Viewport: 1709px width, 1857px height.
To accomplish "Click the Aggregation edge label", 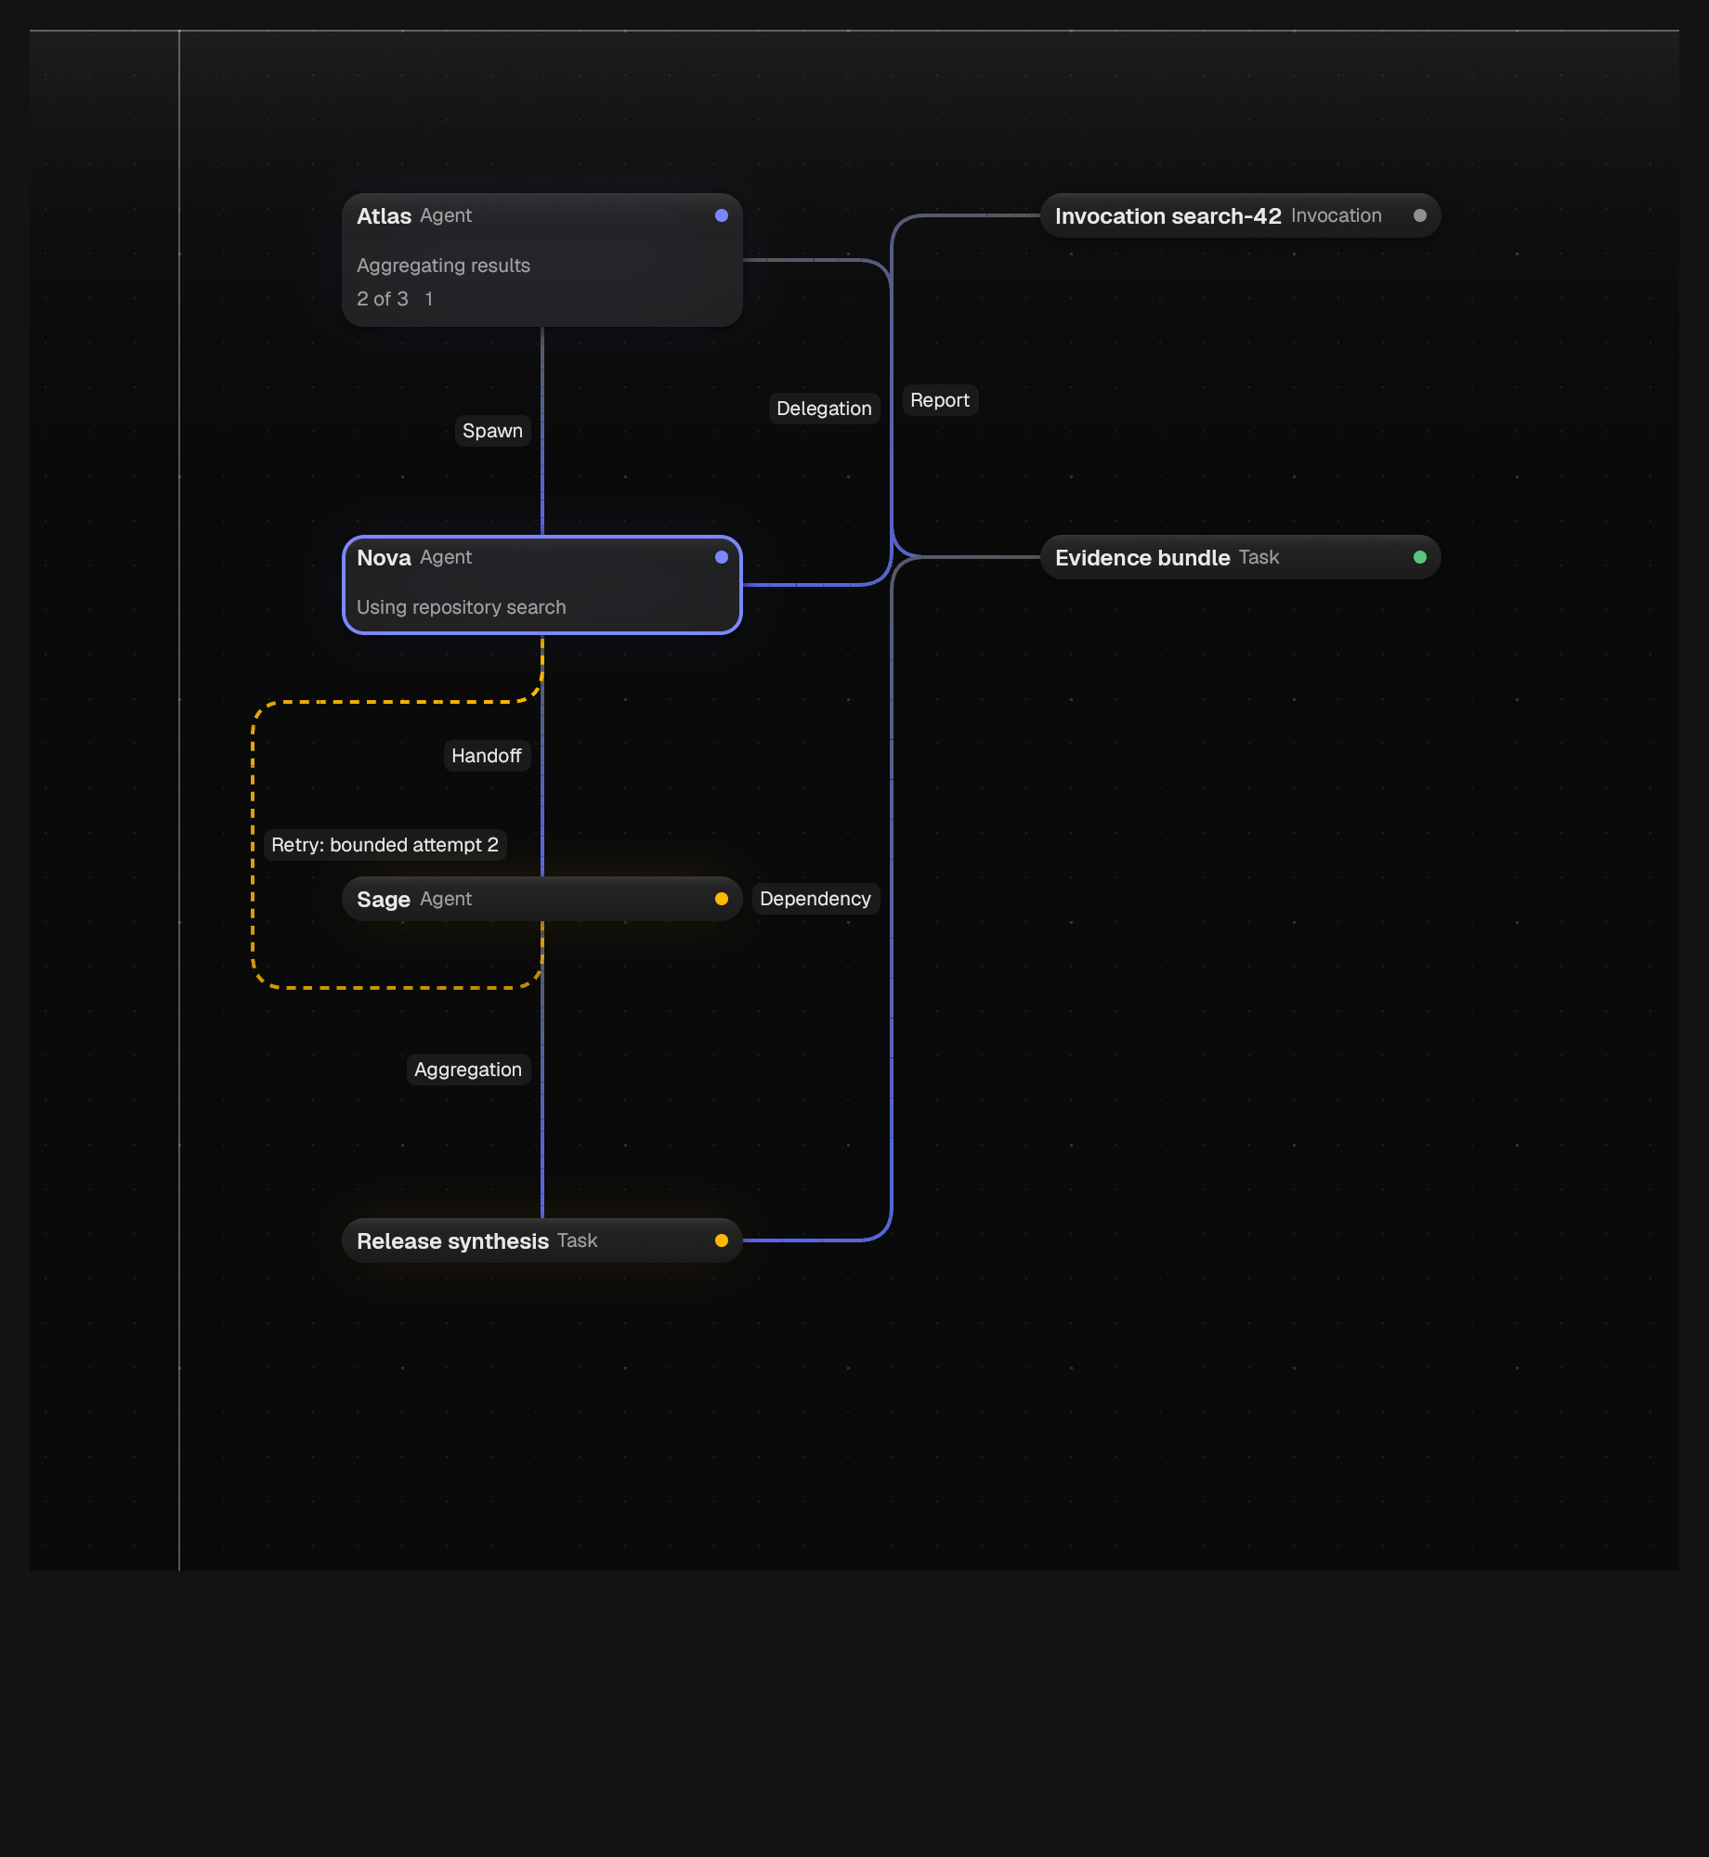I will tap(468, 1070).
